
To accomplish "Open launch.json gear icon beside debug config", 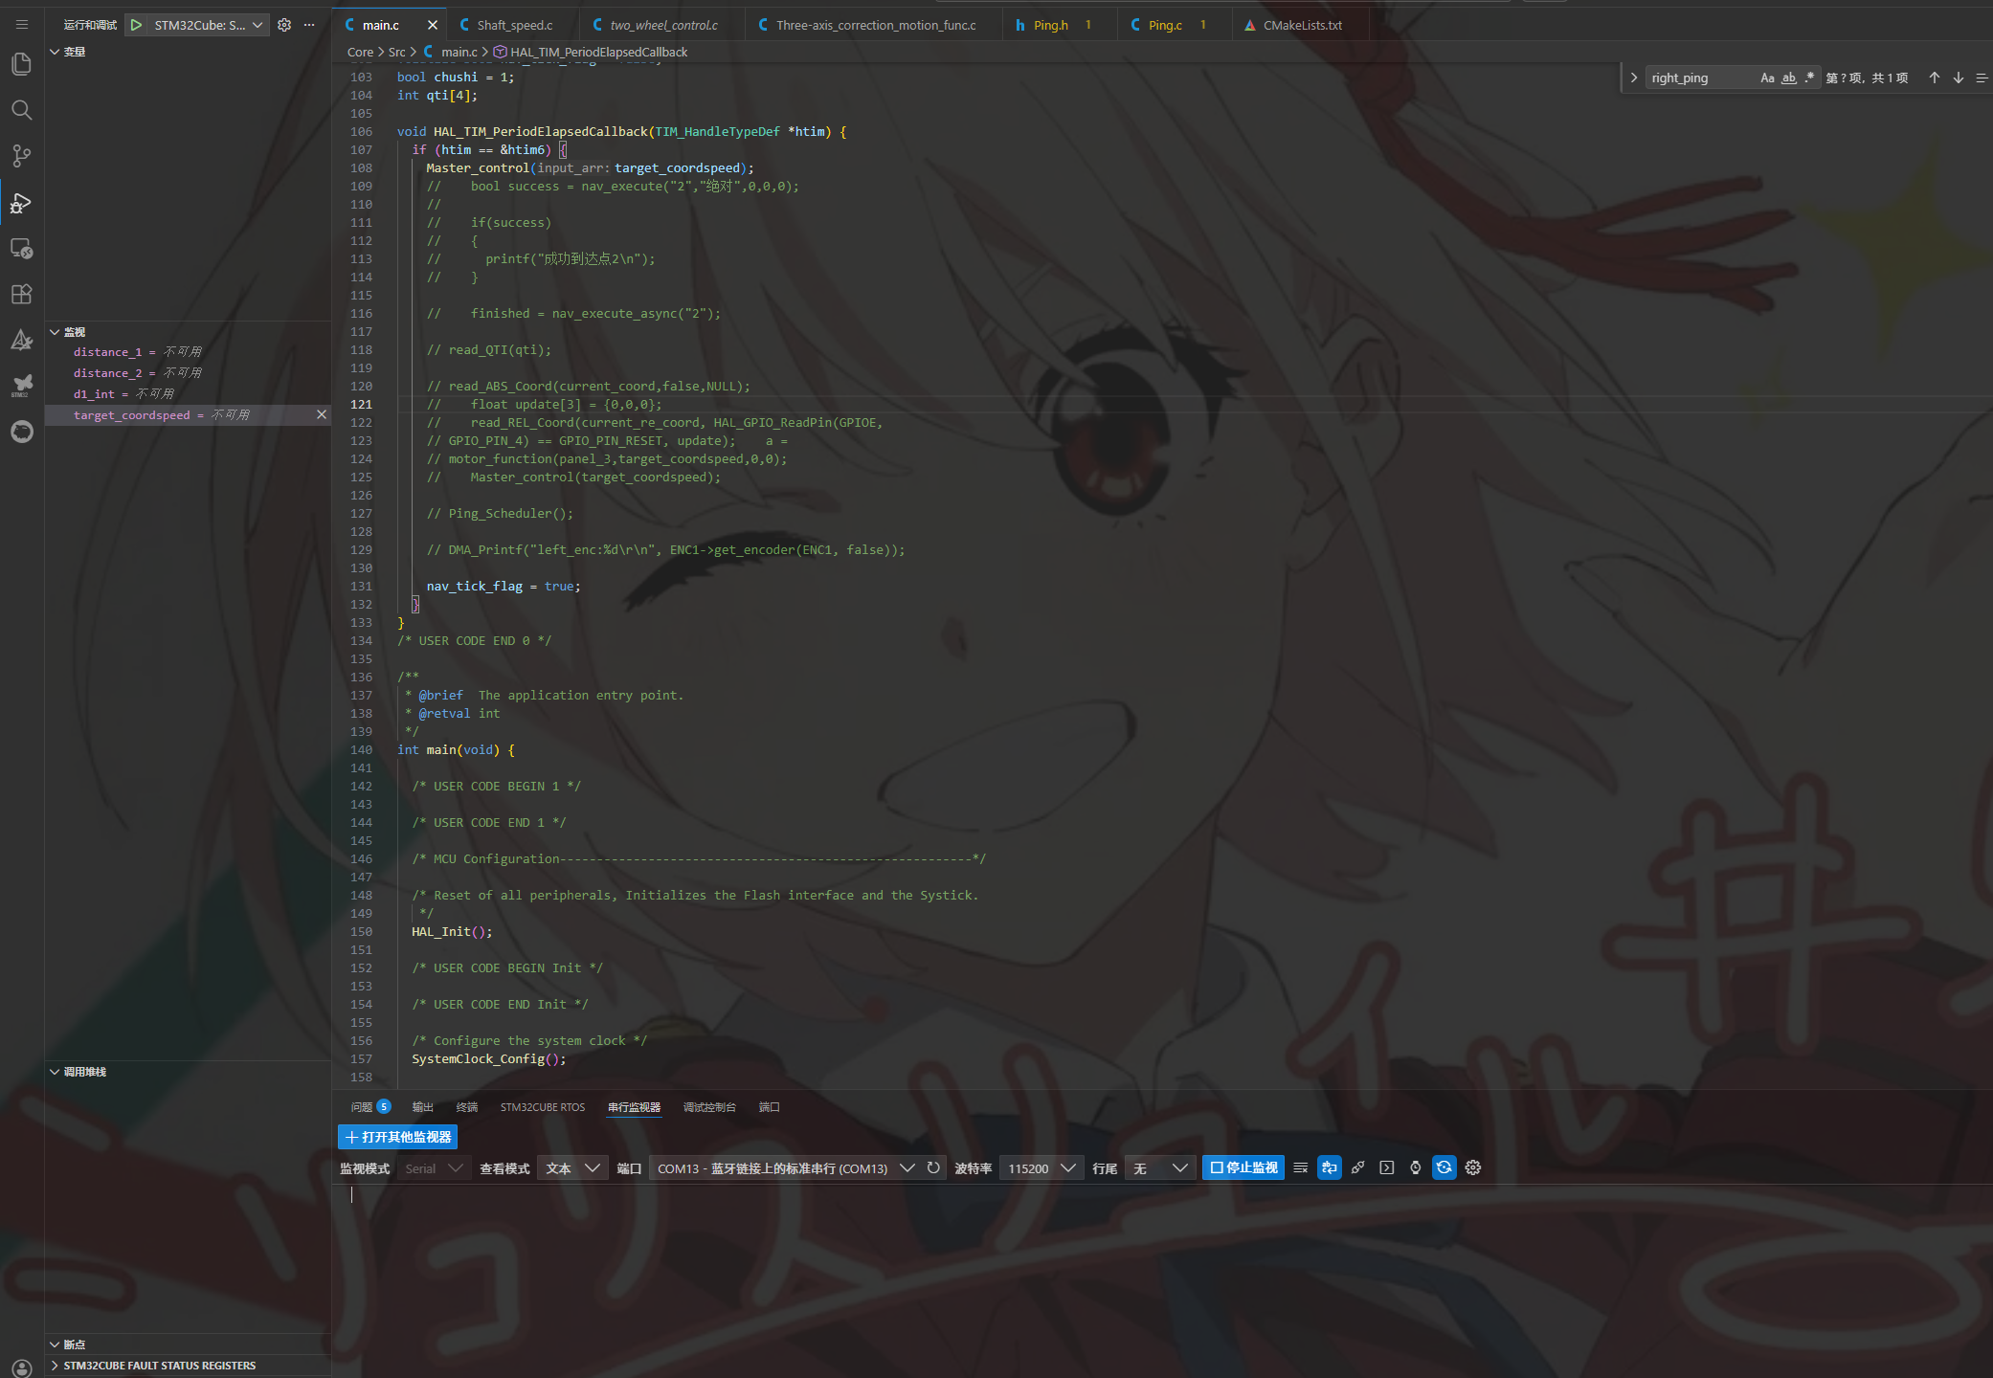I will (x=284, y=25).
